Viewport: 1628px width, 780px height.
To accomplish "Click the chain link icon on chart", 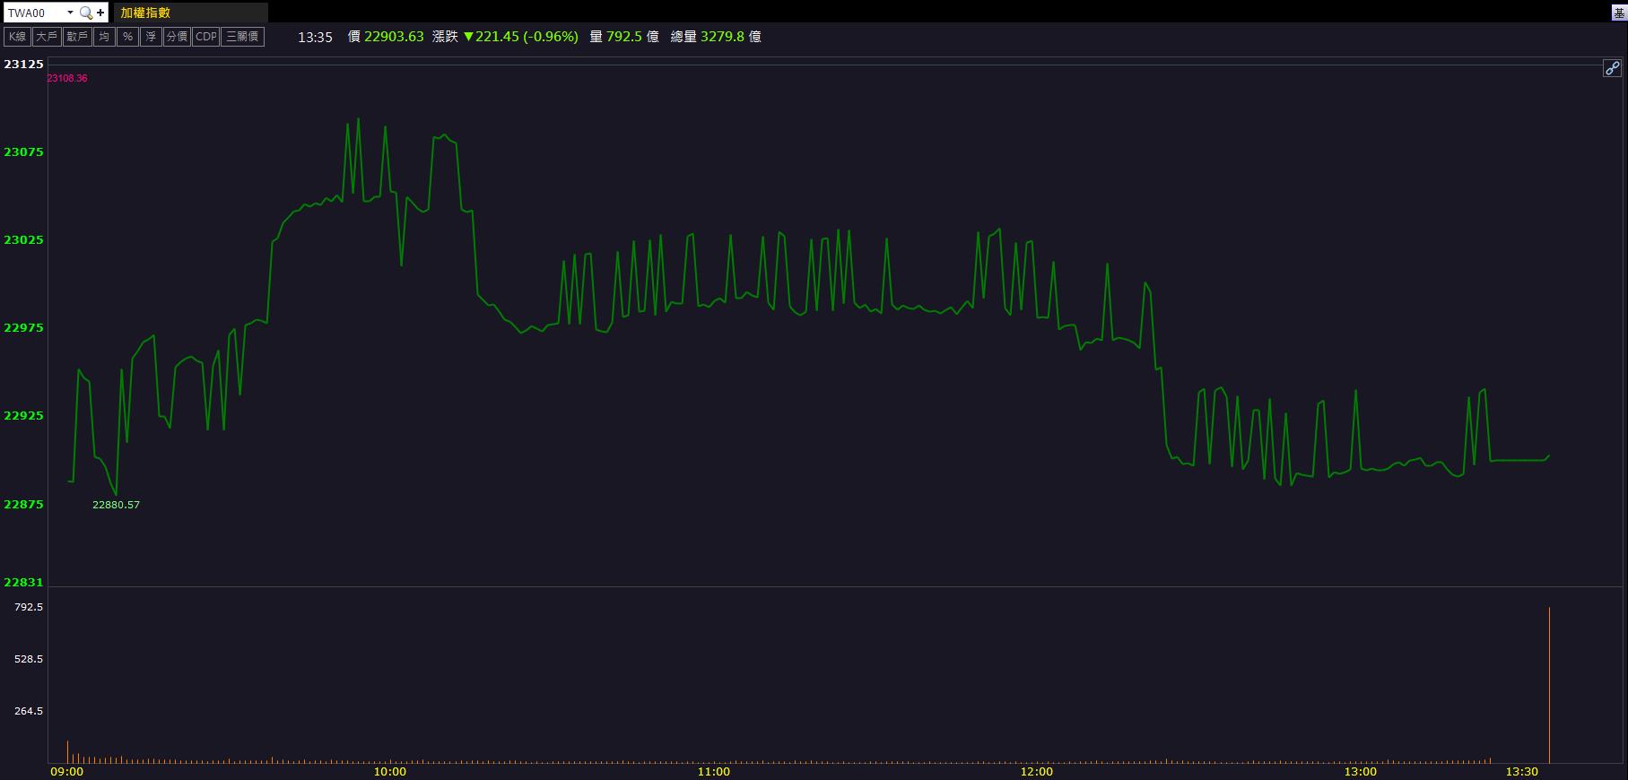I will (x=1612, y=68).
